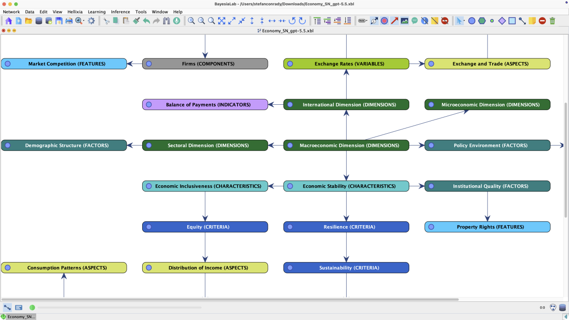Open the settings gear icon
569x320 pixels.
(x=91, y=21)
